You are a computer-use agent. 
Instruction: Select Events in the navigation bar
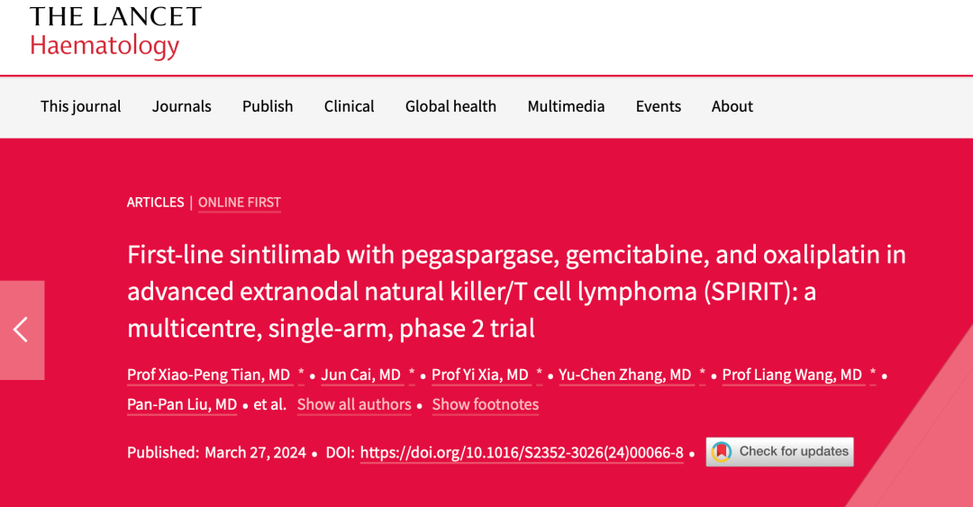pos(658,106)
